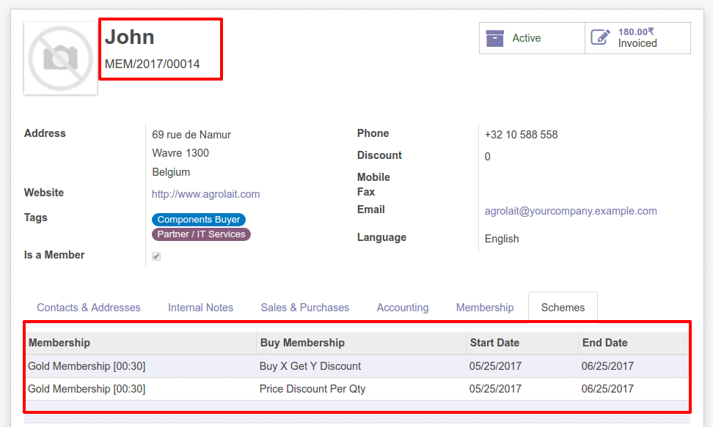Viewport: 713px width, 427px height.
Task: Sort table by Start Date column
Action: click(494, 343)
